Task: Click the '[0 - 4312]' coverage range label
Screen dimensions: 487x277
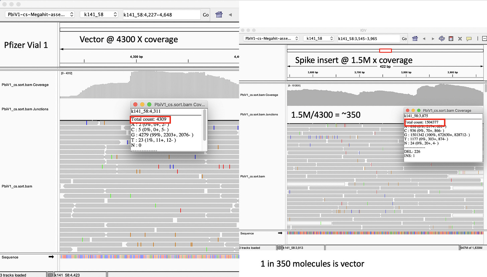Action: [66, 73]
